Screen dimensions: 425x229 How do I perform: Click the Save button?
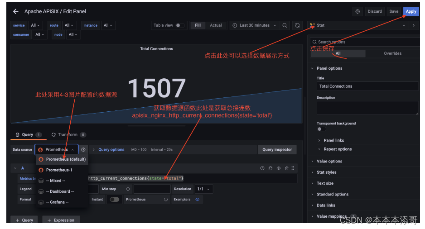[394, 11]
